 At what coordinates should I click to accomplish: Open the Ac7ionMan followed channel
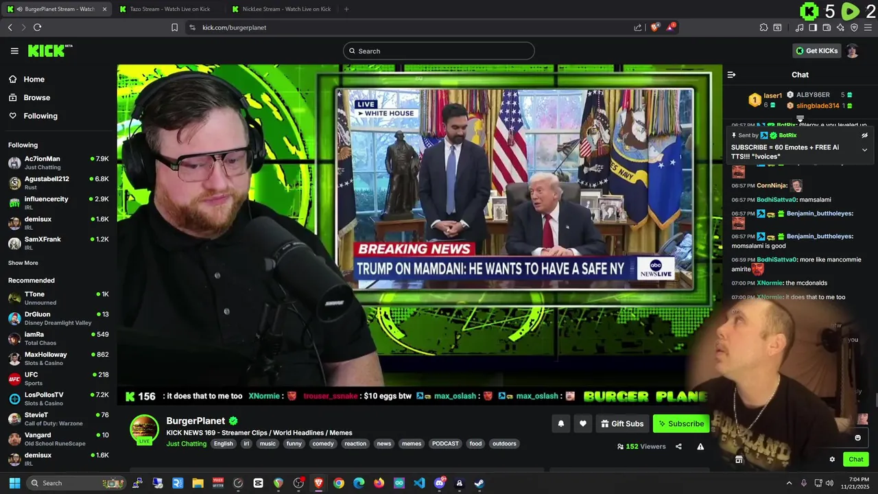(x=58, y=163)
